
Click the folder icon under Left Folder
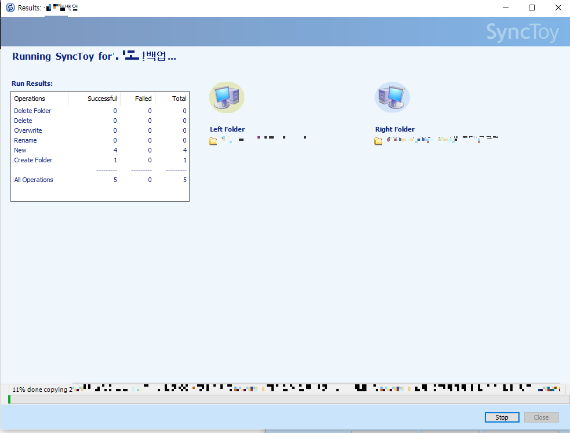coord(213,141)
